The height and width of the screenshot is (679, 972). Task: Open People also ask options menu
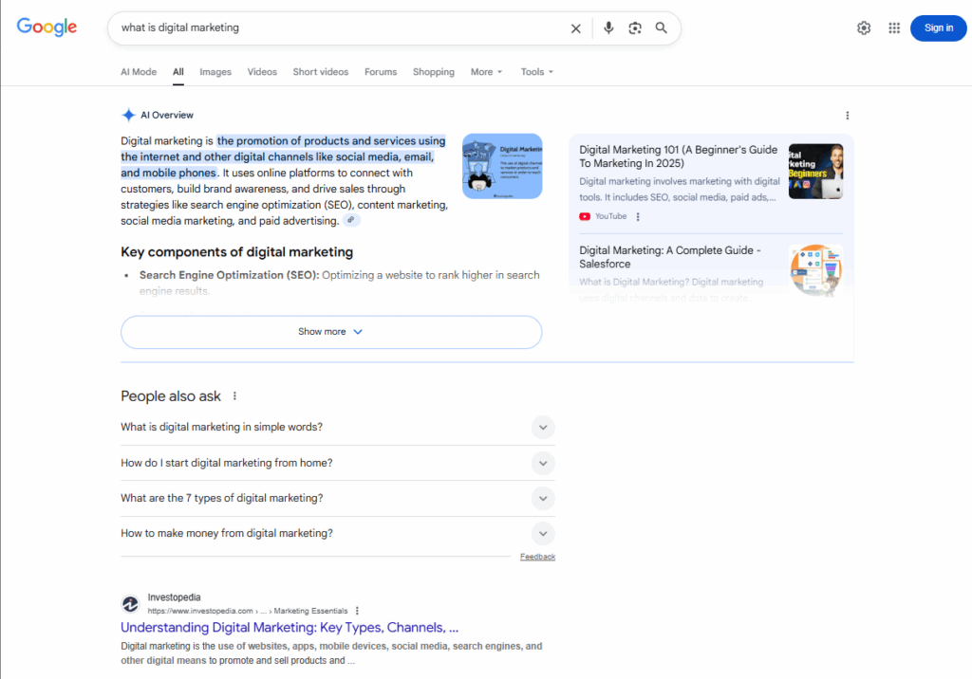point(234,395)
